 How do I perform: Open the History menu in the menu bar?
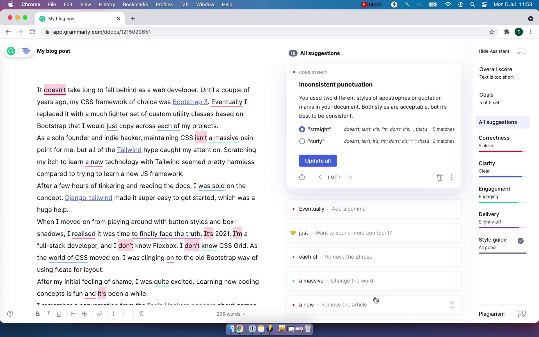107,4
